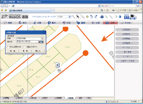Click the 申 document marker on the map
The image size is (143, 104).
click(x=57, y=65)
